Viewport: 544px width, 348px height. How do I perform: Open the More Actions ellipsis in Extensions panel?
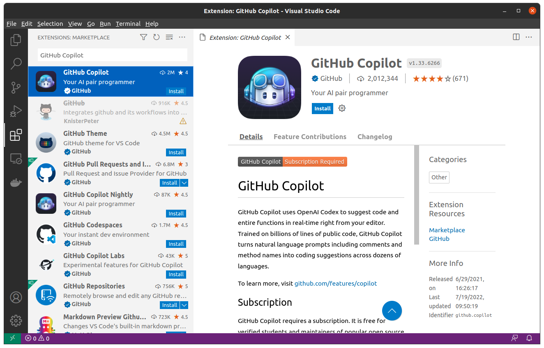182,37
